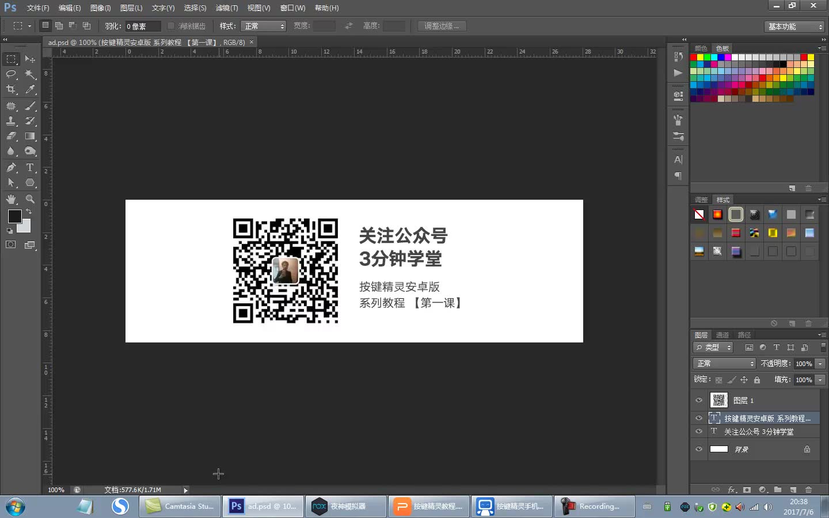The width and height of the screenshot is (829, 518).
Task: Hide the 图层 1 layer
Action: [x=699, y=401]
